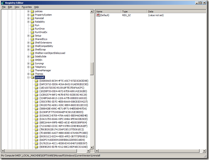Click the ThemeManager key folder icon

(x=32, y=70)
